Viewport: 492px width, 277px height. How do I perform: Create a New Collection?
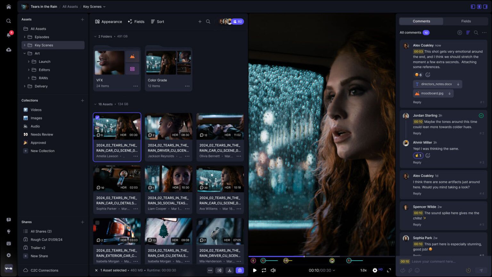point(42,151)
